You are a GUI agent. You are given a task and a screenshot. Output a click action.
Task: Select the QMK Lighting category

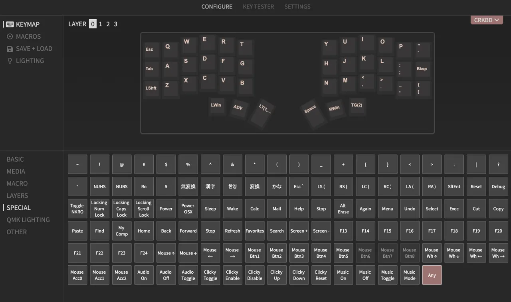pos(28,219)
